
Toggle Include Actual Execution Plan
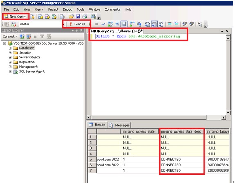(x=132, y=24)
